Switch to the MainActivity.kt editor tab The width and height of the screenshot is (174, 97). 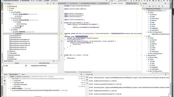tap(132, 4)
